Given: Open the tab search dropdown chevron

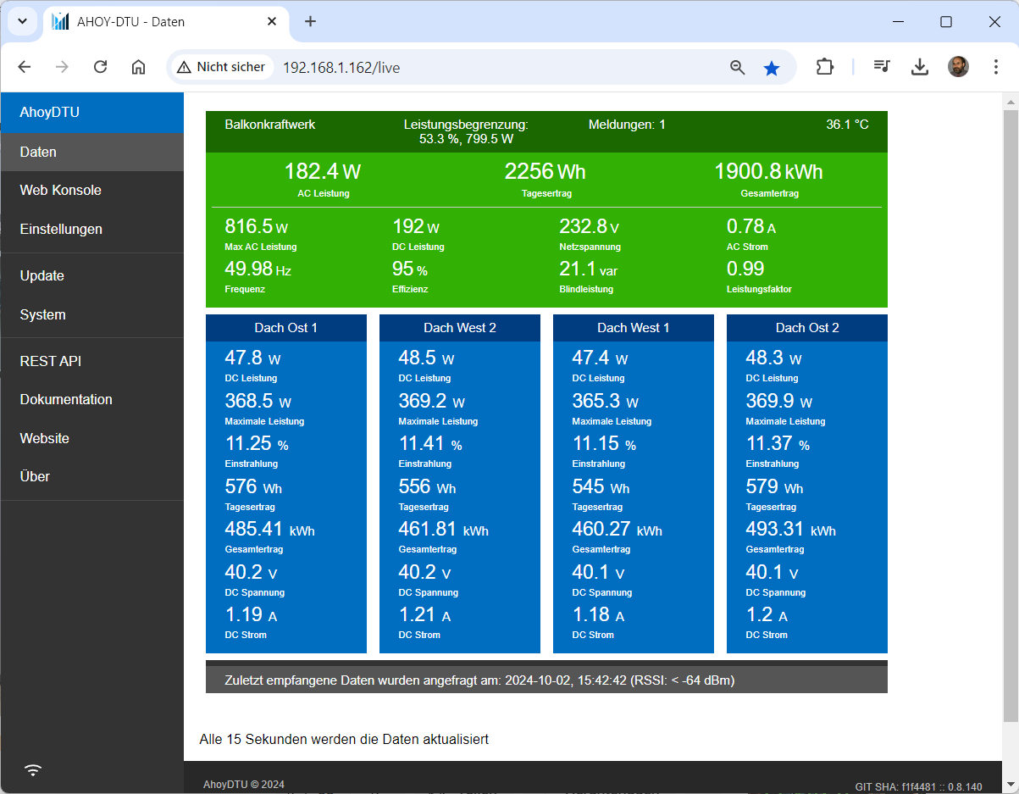Looking at the screenshot, I should (22, 21).
